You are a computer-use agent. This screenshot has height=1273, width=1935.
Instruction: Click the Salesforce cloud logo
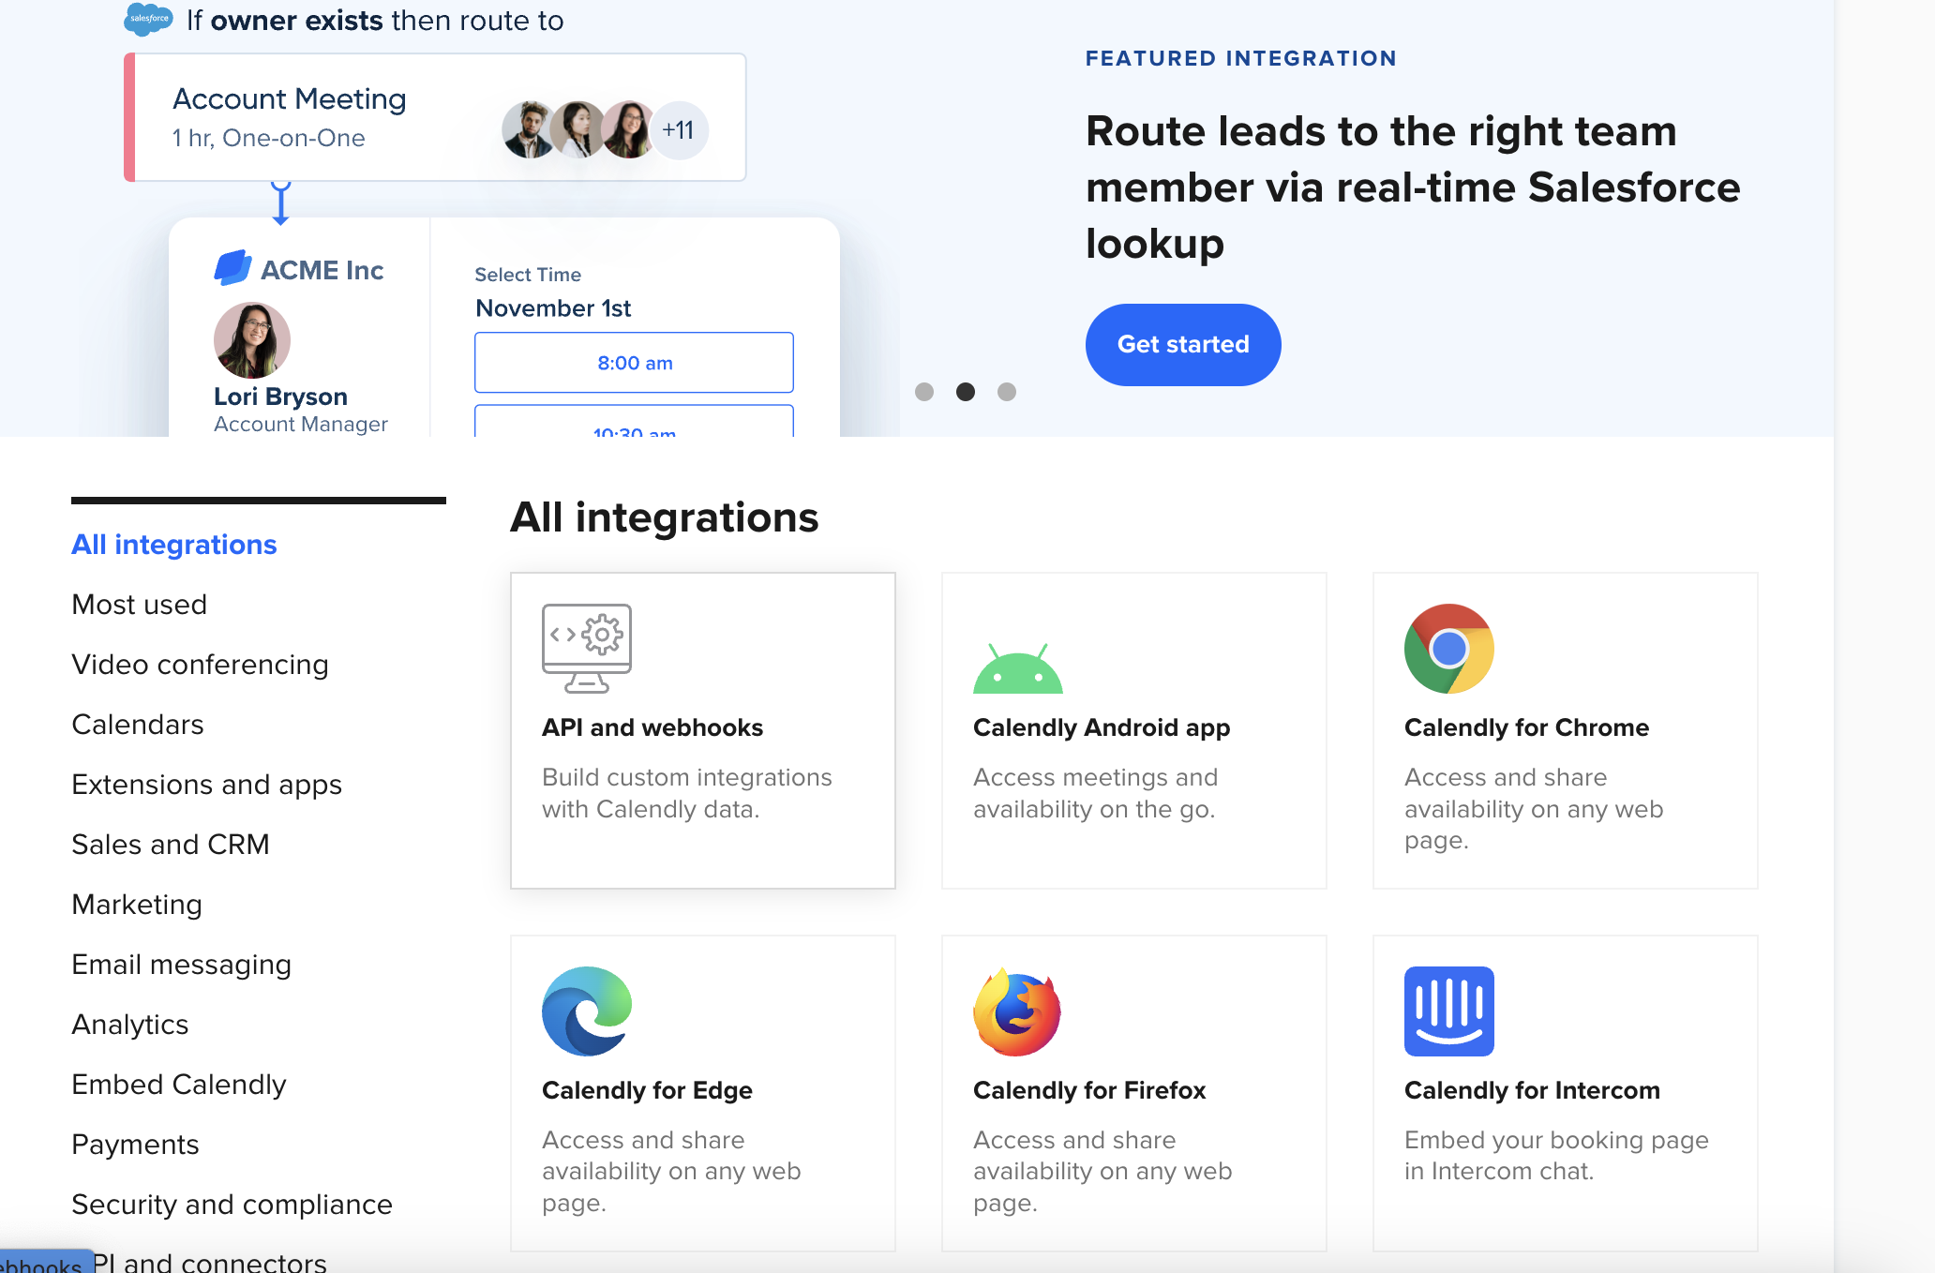(x=148, y=19)
